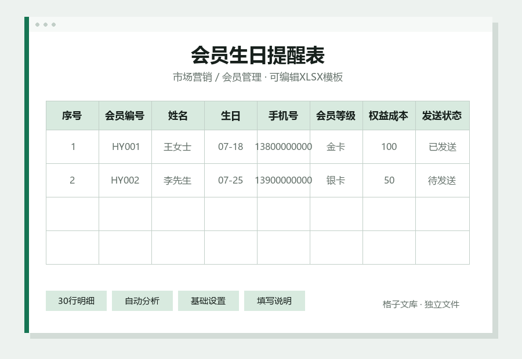Select the 银卡 level cell
This screenshot has width=522, height=359.
tap(336, 180)
